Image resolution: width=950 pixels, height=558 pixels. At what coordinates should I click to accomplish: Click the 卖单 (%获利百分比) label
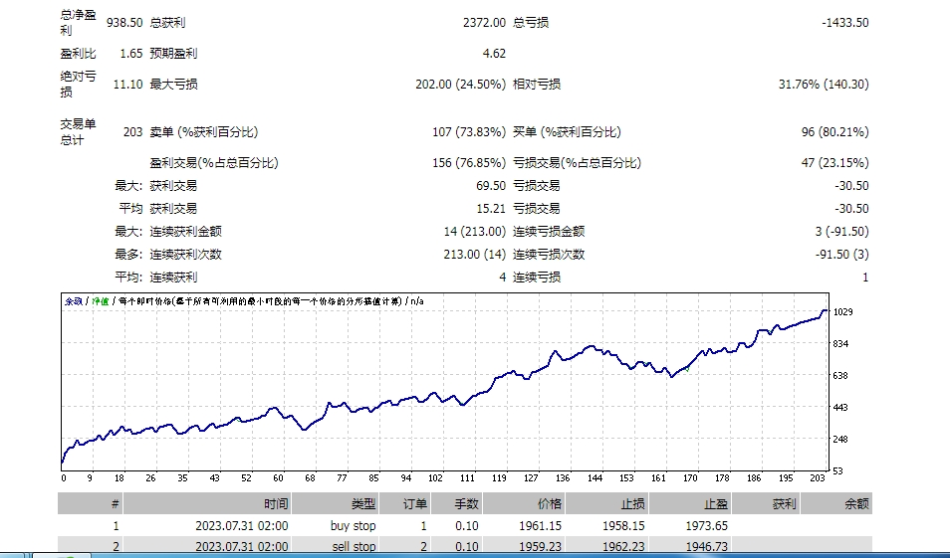[204, 132]
